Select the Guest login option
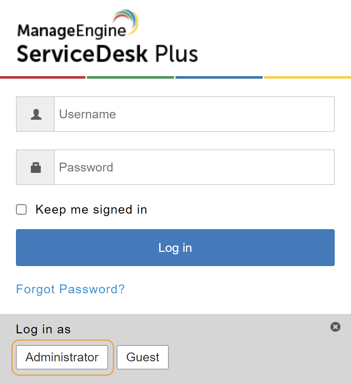 point(142,357)
